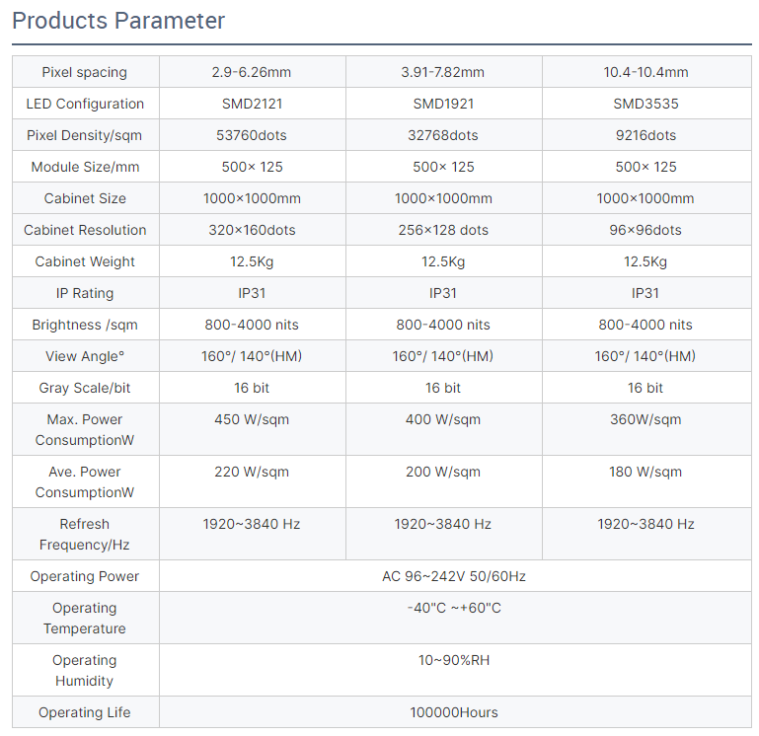Click the SMD1921 LED configuration cell
This screenshot has width=759, height=736.
coord(443,104)
